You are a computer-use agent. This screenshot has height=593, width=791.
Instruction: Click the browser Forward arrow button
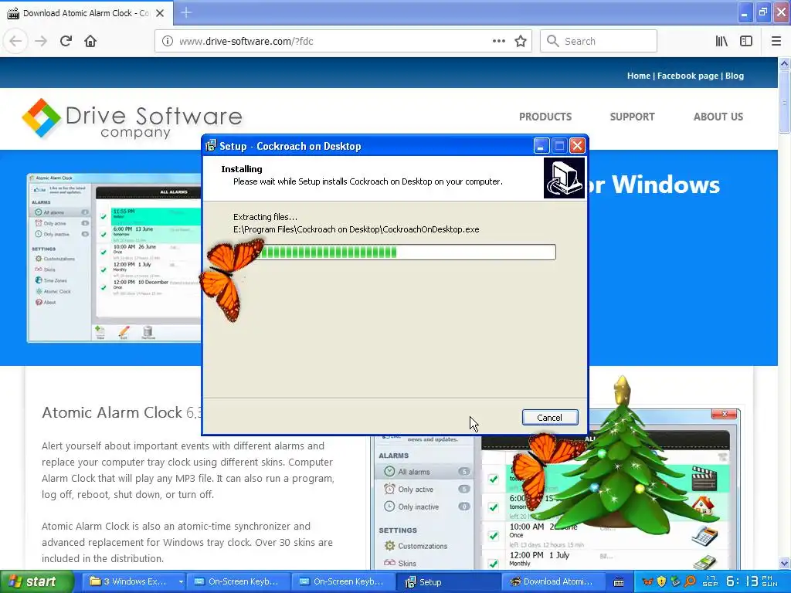(x=41, y=41)
